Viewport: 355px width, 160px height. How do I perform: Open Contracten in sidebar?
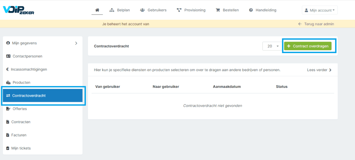tap(43, 122)
